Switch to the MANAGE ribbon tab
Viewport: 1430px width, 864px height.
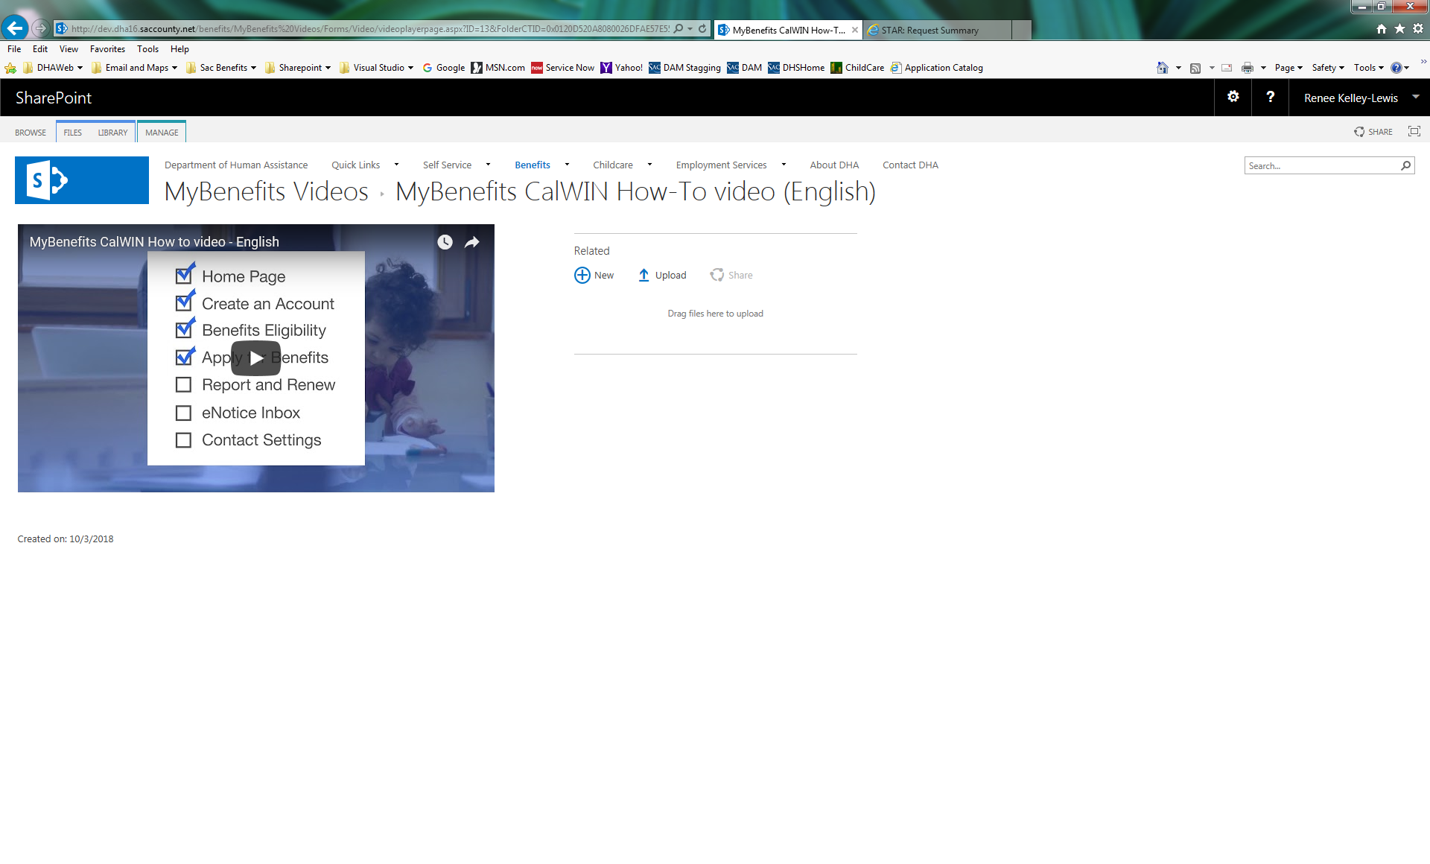(x=162, y=133)
